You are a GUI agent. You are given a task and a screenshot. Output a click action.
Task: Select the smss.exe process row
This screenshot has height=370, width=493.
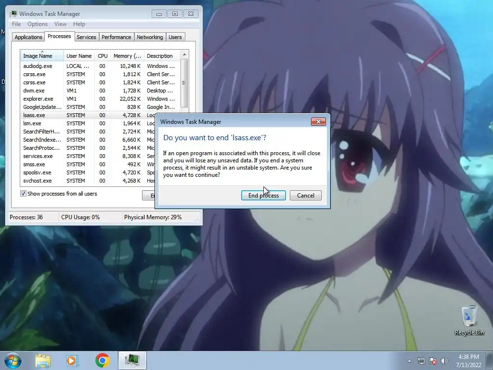88,164
